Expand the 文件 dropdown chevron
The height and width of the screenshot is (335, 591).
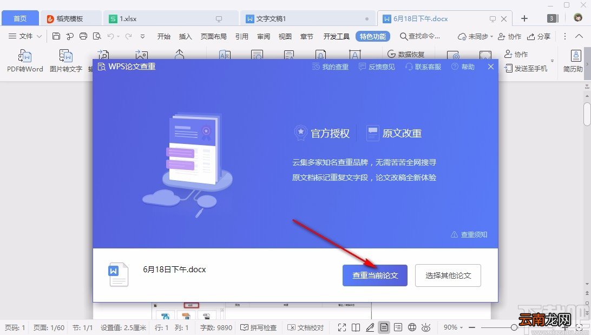[39, 36]
